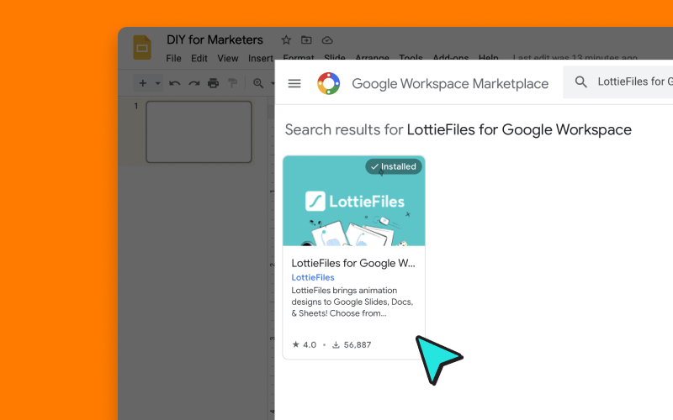Viewport: 673px width, 420px height.
Task: Click the cloud save status icon
Action: coord(327,40)
